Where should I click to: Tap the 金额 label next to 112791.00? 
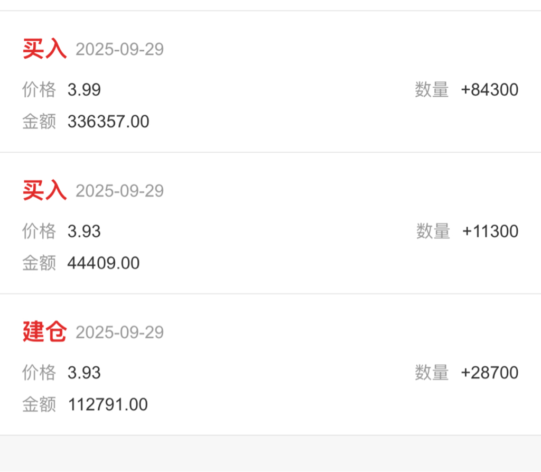click(39, 404)
